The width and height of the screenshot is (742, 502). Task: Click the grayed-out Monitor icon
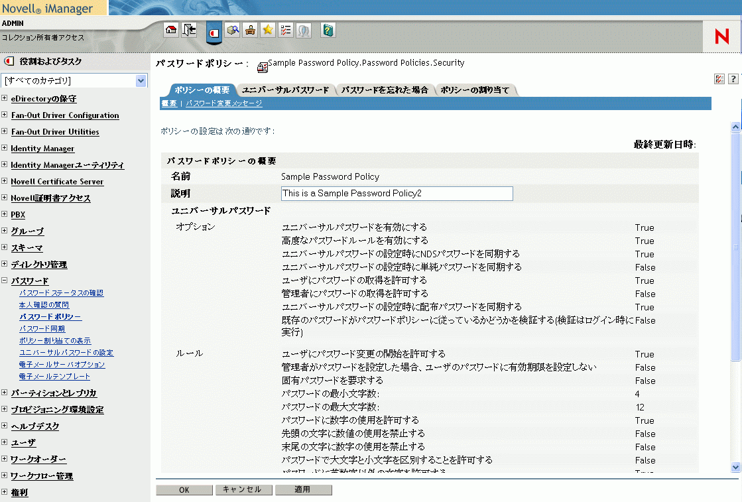pos(304,31)
